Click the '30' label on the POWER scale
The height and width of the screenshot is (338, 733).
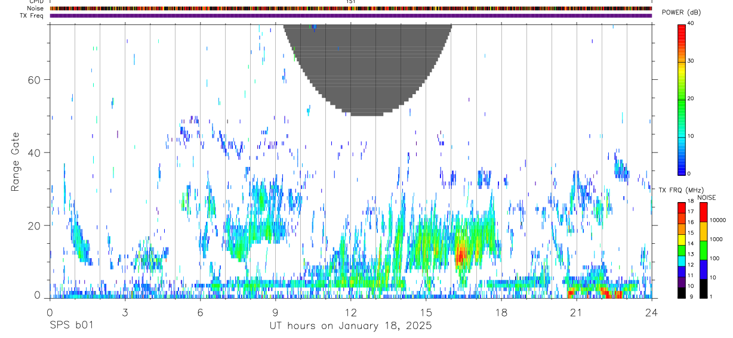(691, 61)
